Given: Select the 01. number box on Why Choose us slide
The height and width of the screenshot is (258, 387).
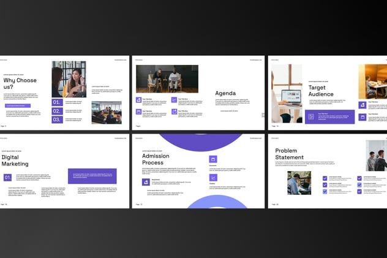Looking at the screenshot, I should [x=56, y=102].
